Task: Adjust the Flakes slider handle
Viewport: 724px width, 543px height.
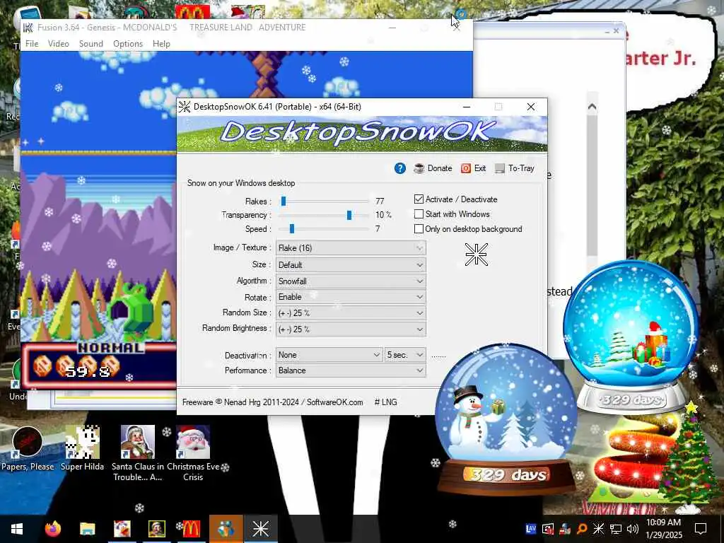Action: 284,201
